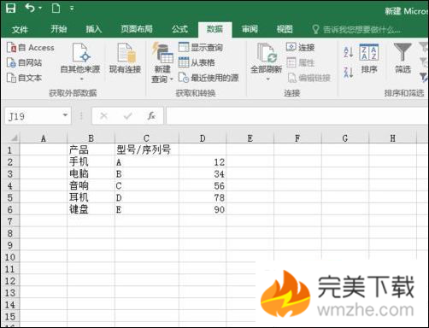Click the insert function fx icon

click(151, 115)
